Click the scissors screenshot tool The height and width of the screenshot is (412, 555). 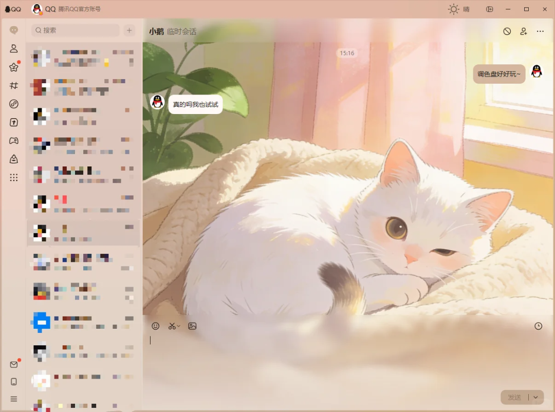[172, 326]
